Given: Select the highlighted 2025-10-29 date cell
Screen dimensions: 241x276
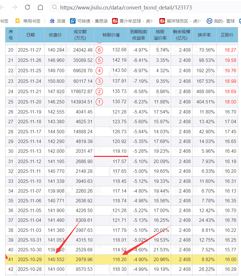Looking at the screenshot, I should 30,259.
